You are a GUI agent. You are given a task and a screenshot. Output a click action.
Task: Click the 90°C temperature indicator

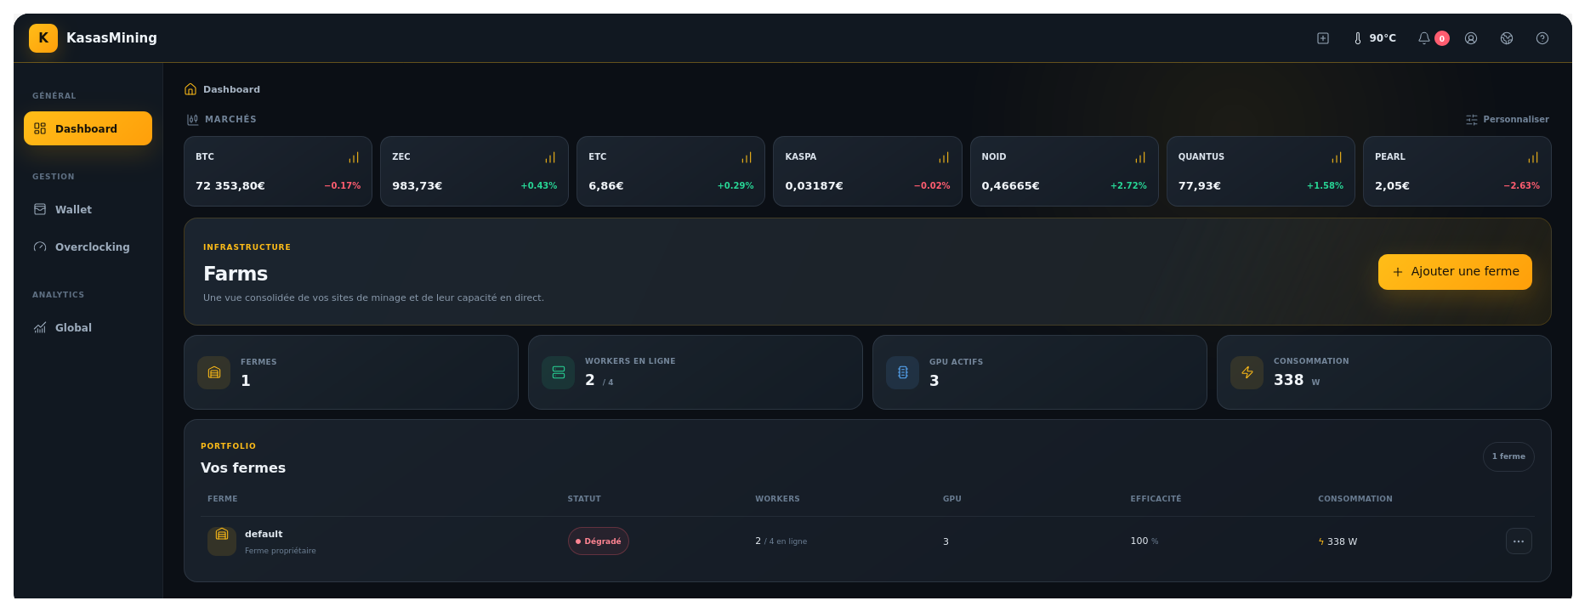click(1375, 38)
